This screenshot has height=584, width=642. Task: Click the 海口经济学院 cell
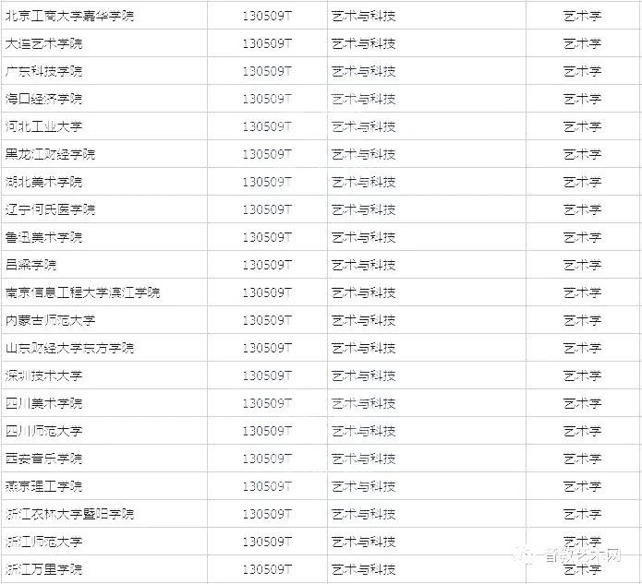pyautogui.click(x=43, y=99)
